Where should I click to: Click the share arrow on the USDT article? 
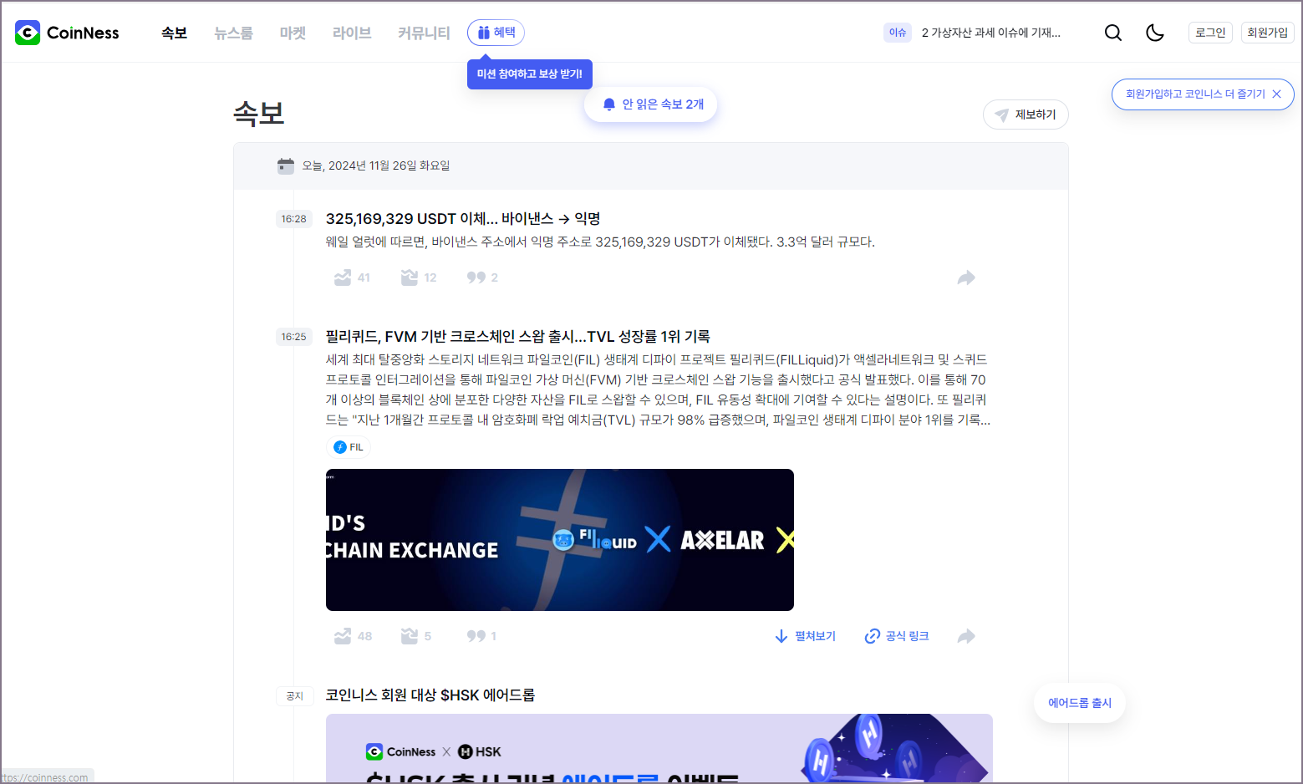click(x=966, y=277)
